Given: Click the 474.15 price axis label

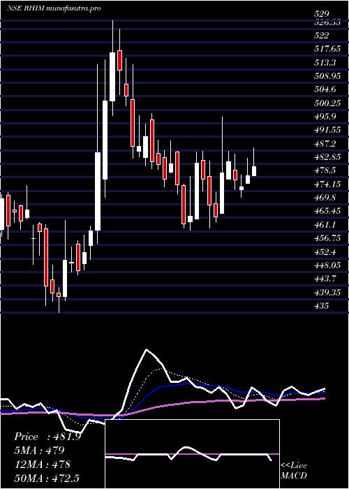Looking at the screenshot, I should point(327,184).
